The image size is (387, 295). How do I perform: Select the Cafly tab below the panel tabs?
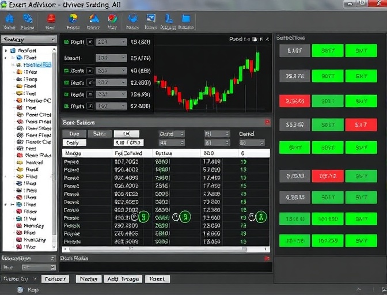(74, 142)
